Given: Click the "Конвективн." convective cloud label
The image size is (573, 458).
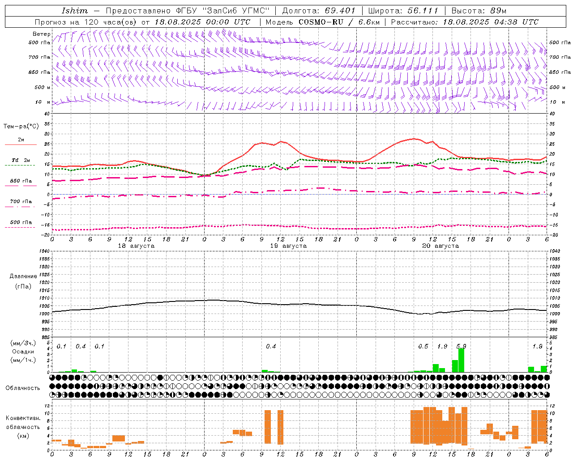Looking at the screenshot, I should (x=23, y=418).
